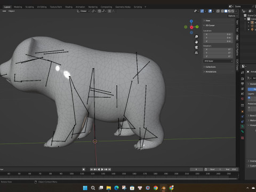Click the End frame field in timeline
256x192 pixels.
point(231,170)
